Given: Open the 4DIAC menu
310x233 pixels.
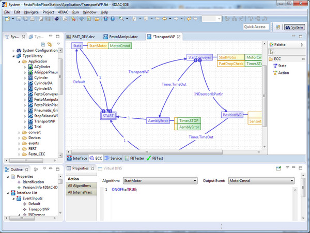Looking at the screenshot, I should coord(64,11).
